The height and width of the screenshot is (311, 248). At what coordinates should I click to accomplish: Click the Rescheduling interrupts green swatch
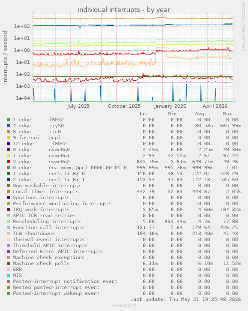[8, 222]
